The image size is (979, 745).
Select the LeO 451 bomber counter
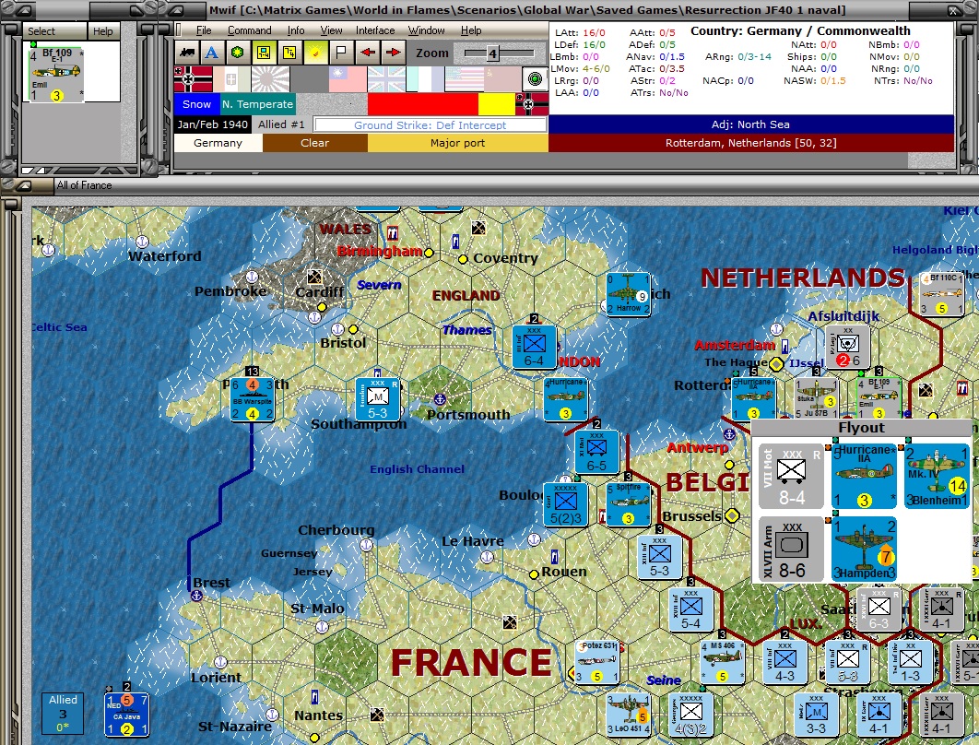628,715
